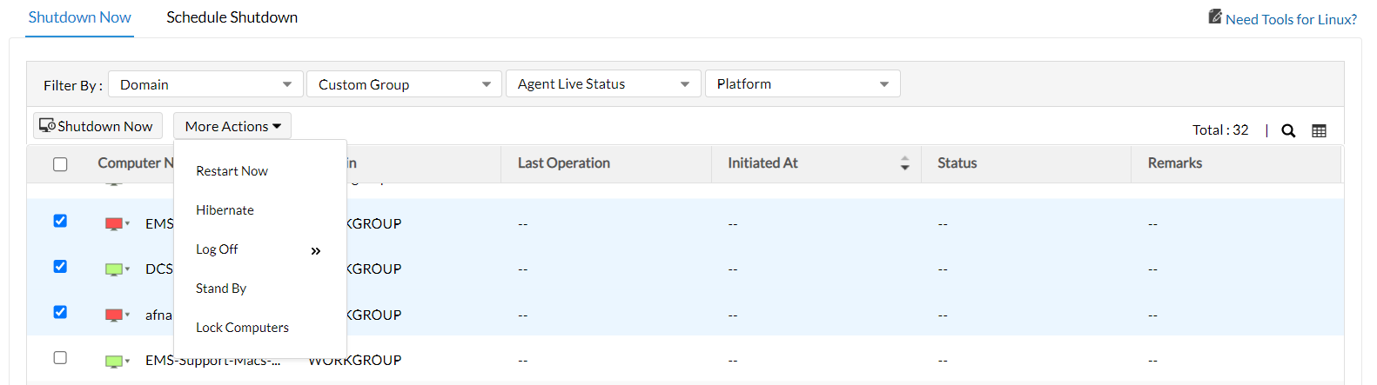
Task: Click green monitor icon for EMS-Support-Macs
Action: click(114, 361)
